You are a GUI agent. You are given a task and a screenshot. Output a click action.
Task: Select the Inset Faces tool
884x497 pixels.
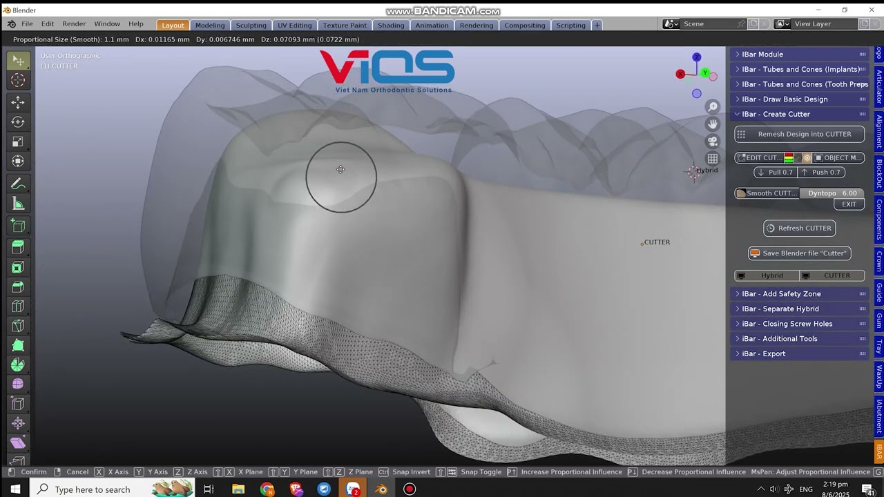coord(19,267)
